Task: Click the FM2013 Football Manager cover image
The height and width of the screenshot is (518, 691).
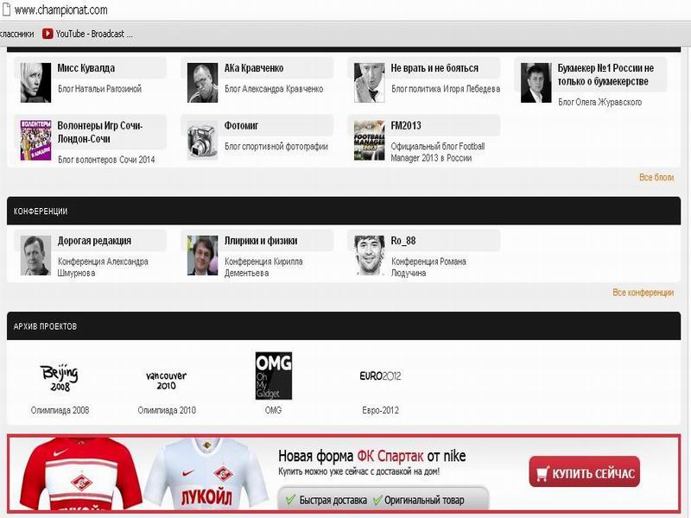Action: click(370, 140)
